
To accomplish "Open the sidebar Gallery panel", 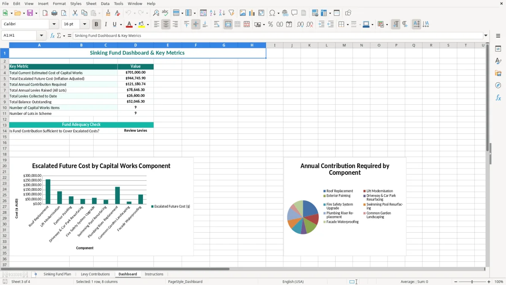I will [x=498, y=73].
